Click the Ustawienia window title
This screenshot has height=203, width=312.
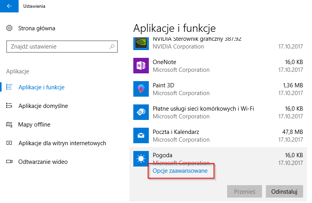click(34, 6)
